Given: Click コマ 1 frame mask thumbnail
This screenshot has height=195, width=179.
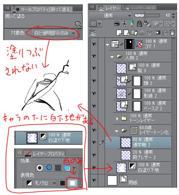Looking at the screenshot, I should point(129,44).
